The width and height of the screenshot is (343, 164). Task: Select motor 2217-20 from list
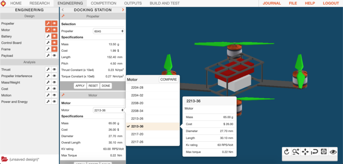point(153,134)
